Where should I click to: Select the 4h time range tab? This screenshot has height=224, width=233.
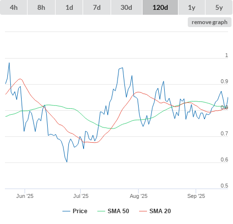[14, 7]
